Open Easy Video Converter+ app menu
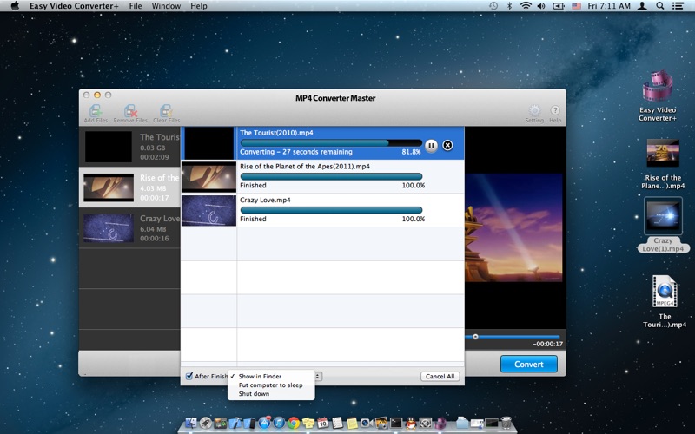 coord(74,6)
